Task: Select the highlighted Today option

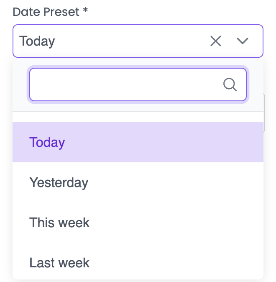Action: click(x=47, y=142)
